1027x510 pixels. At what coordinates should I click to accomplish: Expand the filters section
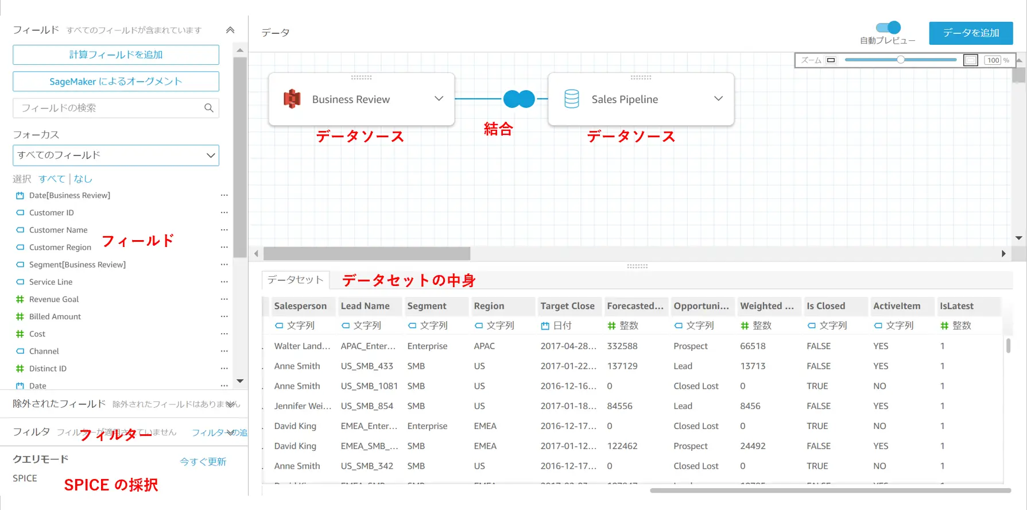[231, 432]
